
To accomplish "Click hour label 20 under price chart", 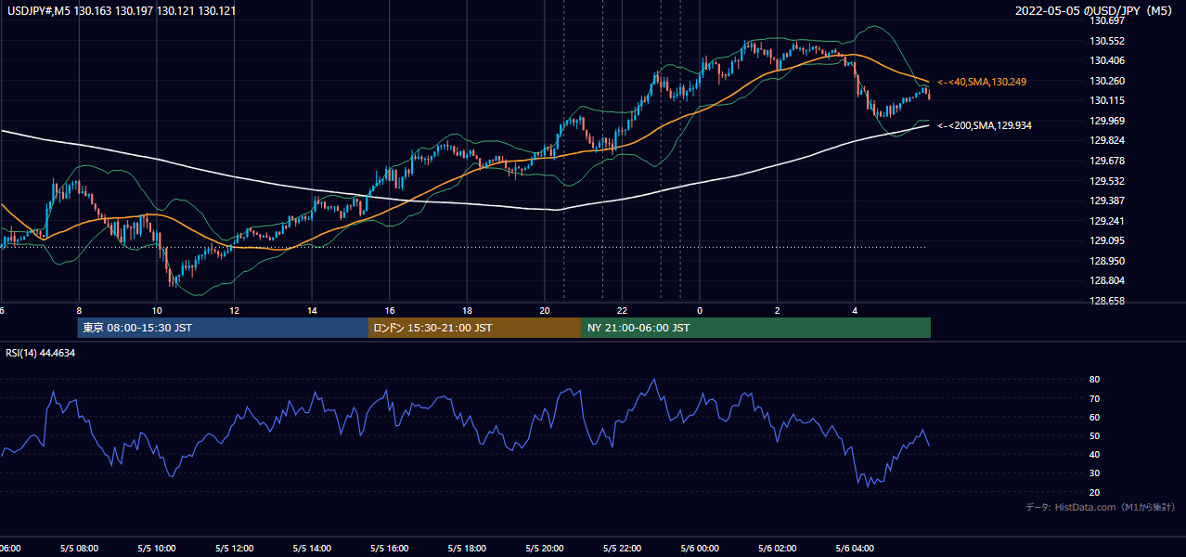I will tap(545, 311).
